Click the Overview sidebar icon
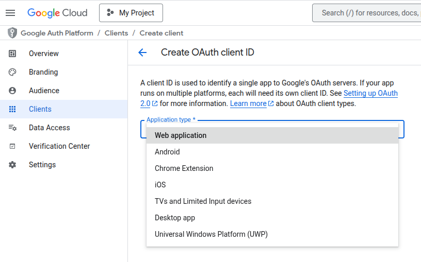 pyautogui.click(x=12, y=54)
